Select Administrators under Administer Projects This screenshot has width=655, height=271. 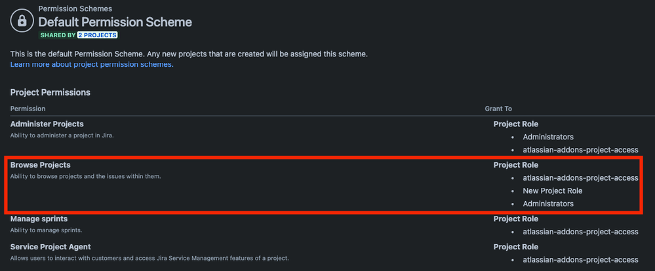548,137
